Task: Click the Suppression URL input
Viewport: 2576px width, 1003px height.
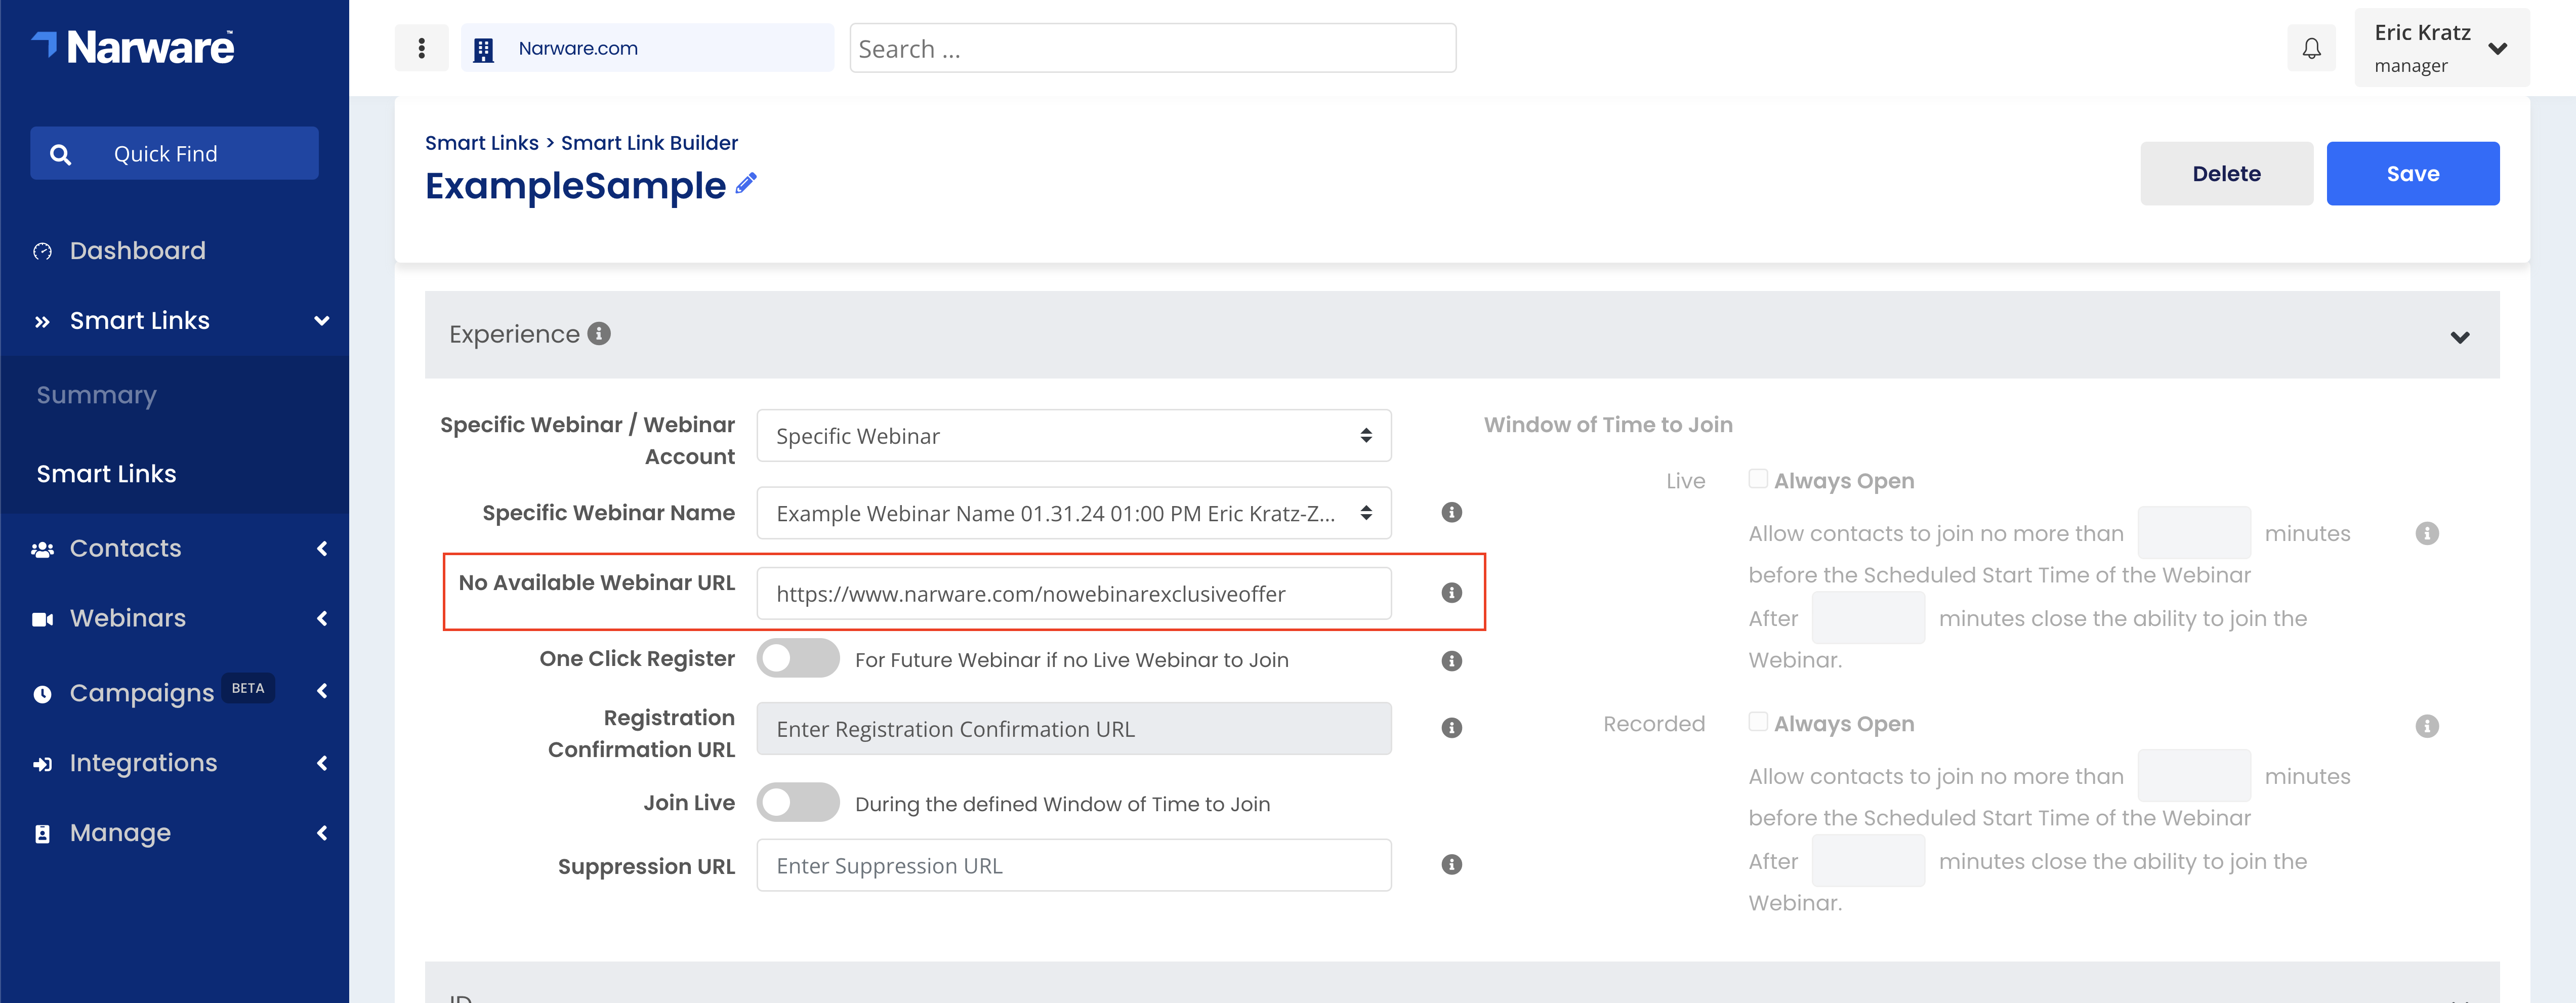Action: pyautogui.click(x=1073, y=865)
